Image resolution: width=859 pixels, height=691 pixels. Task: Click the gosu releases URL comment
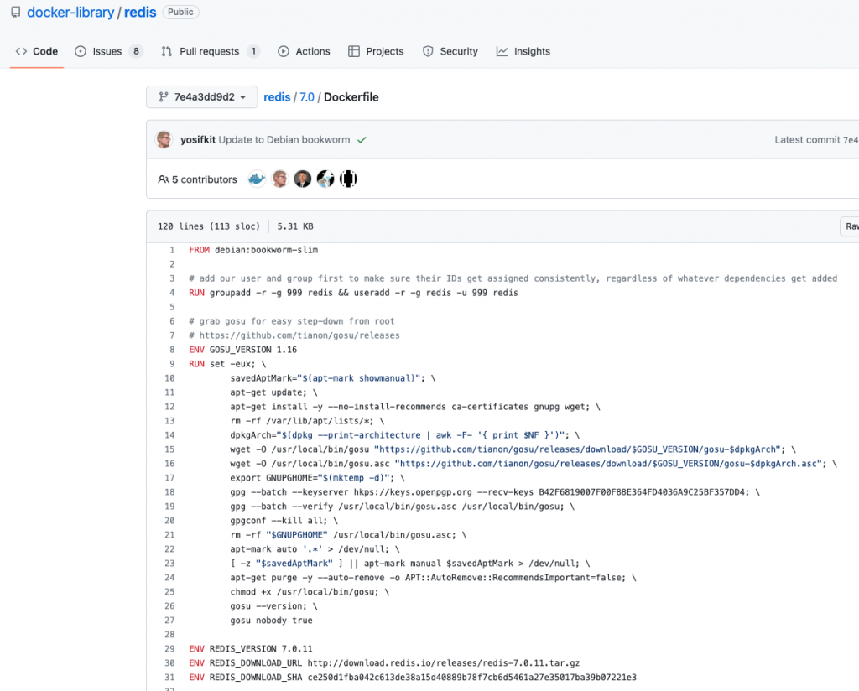pos(294,335)
